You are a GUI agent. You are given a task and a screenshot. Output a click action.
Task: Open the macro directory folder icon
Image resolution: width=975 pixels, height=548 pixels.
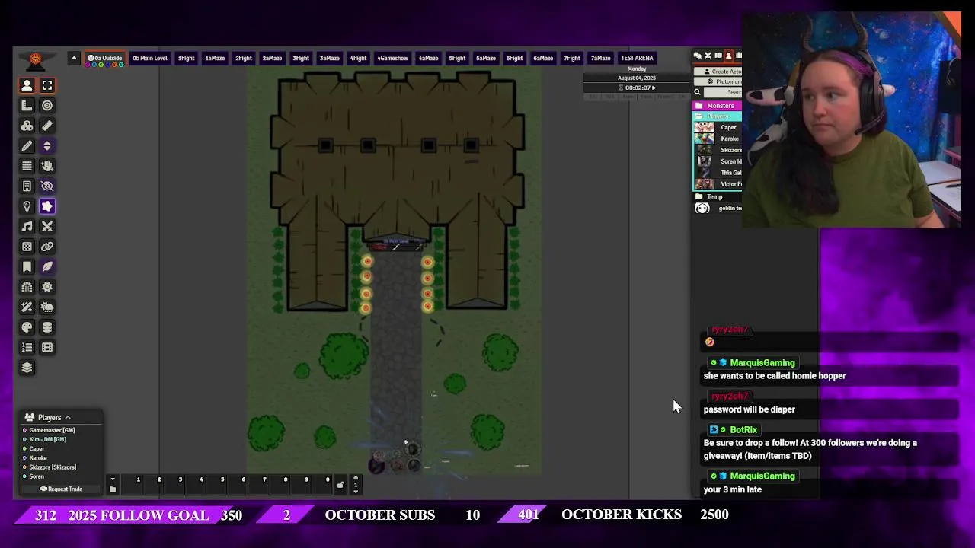pos(113,489)
